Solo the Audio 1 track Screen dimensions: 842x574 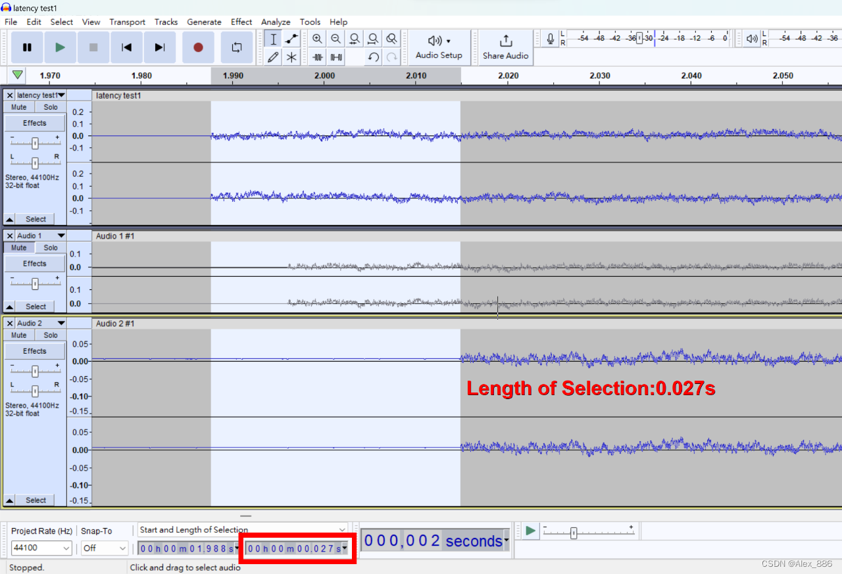(x=49, y=247)
